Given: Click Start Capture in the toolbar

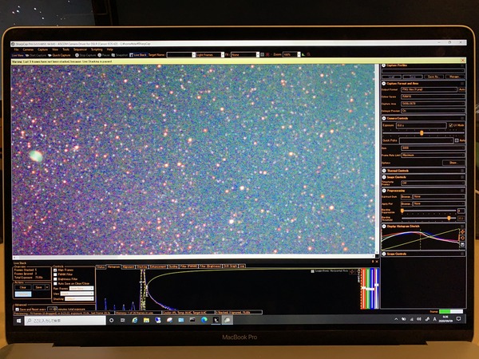Looking at the screenshot, I should (x=36, y=55).
